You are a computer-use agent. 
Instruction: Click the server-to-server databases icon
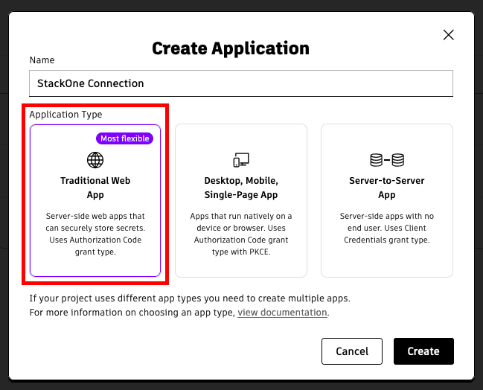[387, 160]
